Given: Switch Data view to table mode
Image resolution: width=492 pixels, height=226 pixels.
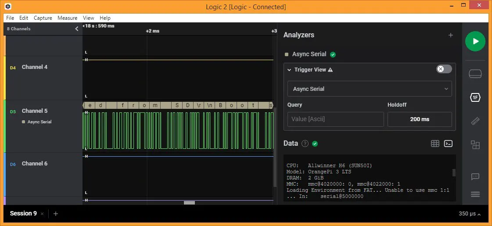Looking at the screenshot, I should (x=435, y=143).
